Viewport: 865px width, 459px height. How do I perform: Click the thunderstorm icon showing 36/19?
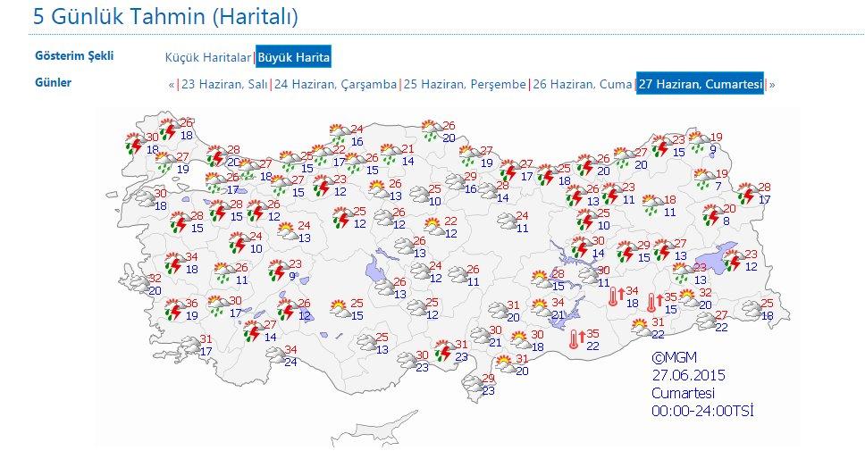tap(175, 310)
